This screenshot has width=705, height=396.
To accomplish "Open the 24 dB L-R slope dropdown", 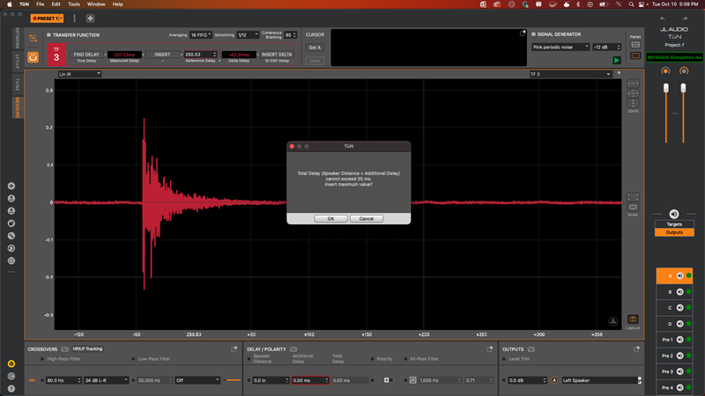I will tap(106, 380).
